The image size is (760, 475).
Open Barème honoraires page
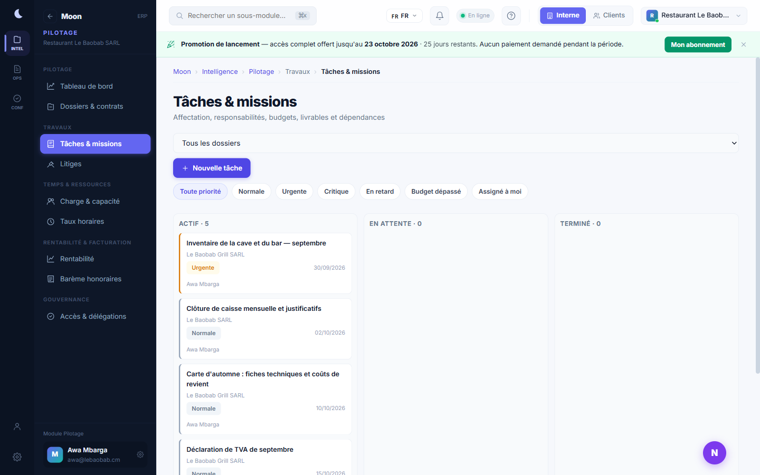95,279
